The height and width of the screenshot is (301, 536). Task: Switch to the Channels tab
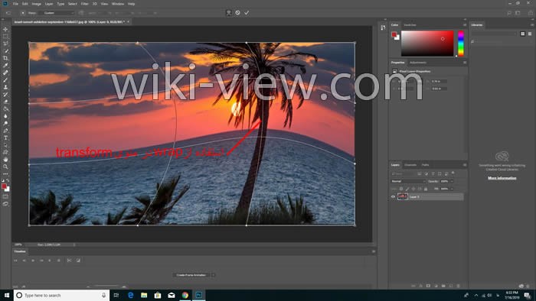410,165
